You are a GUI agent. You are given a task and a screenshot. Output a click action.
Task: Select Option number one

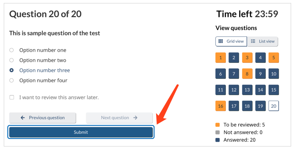click(12, 50)
